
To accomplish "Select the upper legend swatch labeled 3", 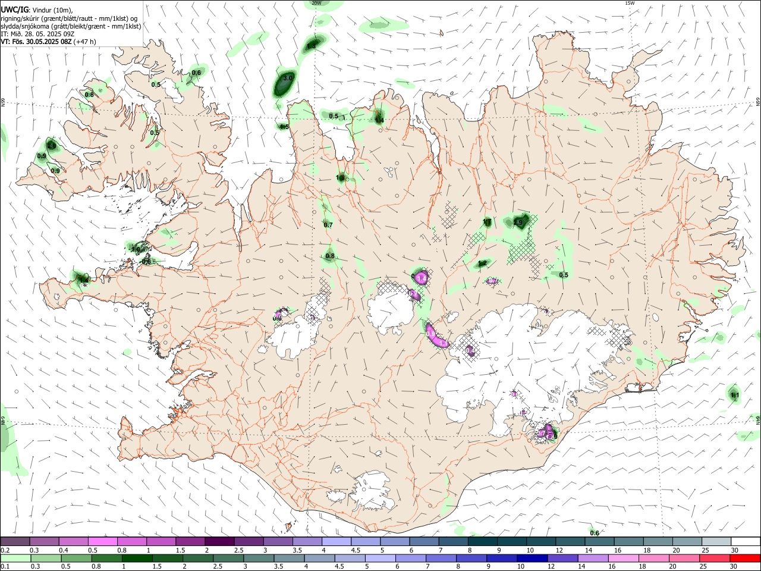I will (277, 541).
